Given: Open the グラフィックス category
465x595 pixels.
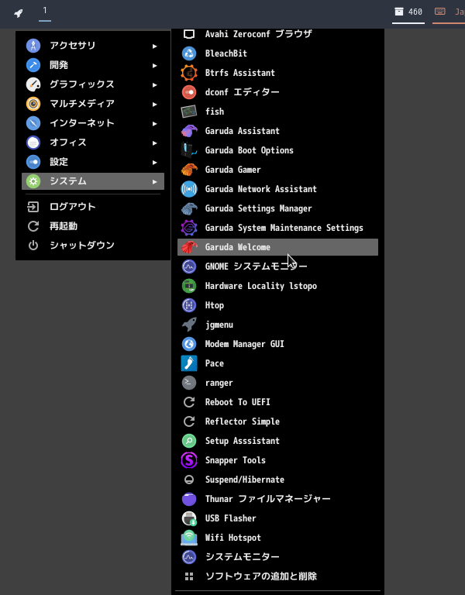Looking at the screenshot, I should click(x=93, y=84).
